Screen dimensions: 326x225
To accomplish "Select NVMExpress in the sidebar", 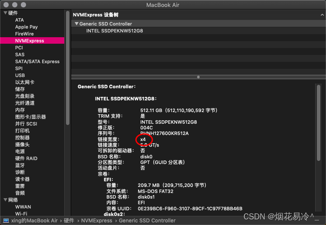I will tap(32, 41).
